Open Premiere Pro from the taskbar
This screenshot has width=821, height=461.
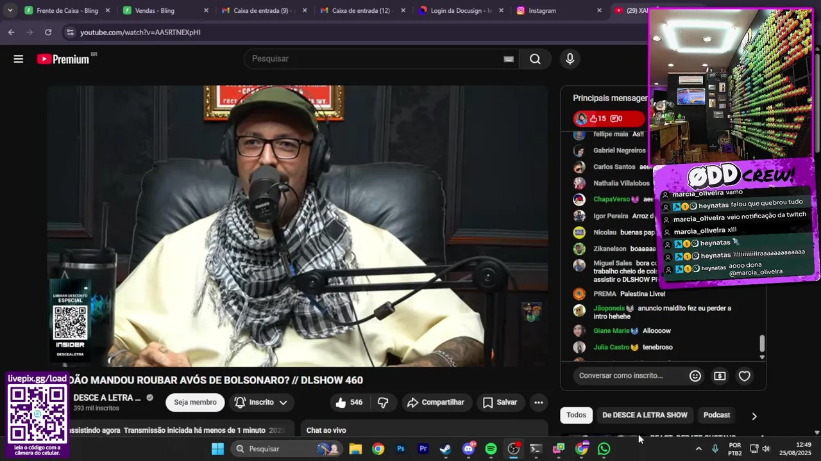(x=423, y=449)
